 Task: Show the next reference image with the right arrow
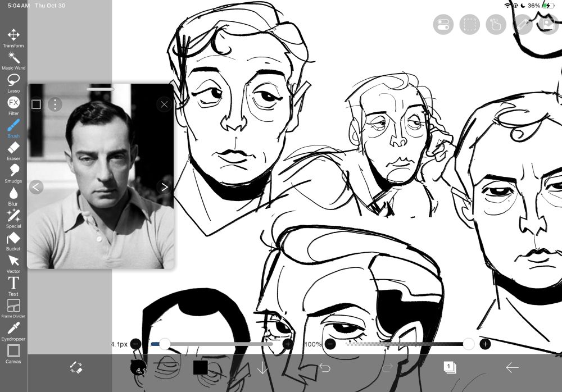click(164, 186)
